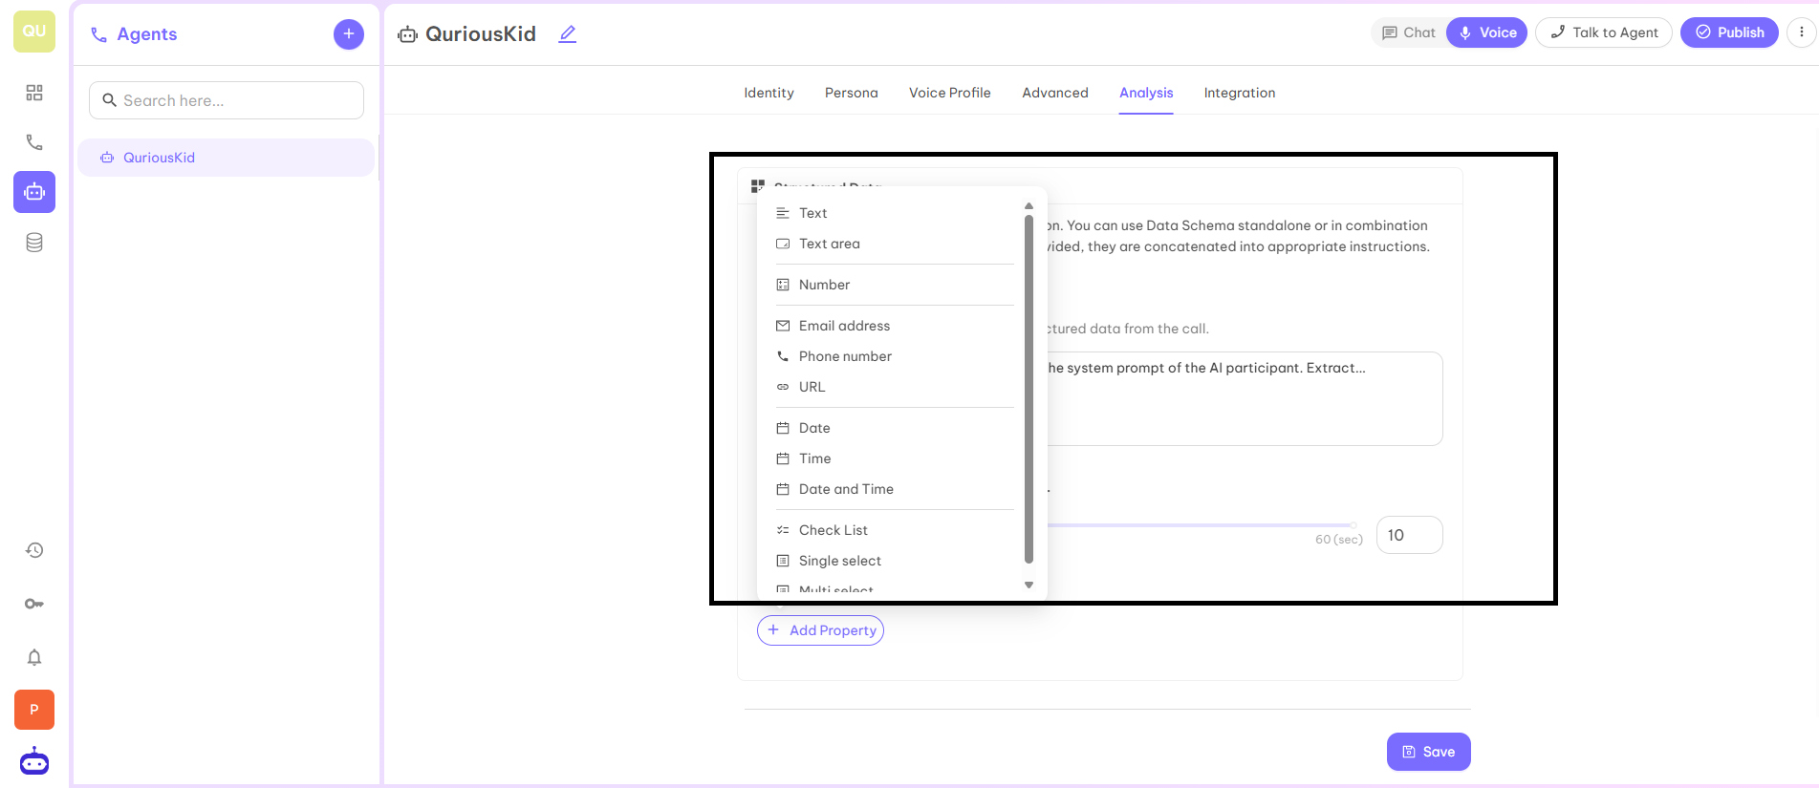1819x788 pixels.
Task: Click the dropdown list scrollbar thumb
Action: 1029,389
